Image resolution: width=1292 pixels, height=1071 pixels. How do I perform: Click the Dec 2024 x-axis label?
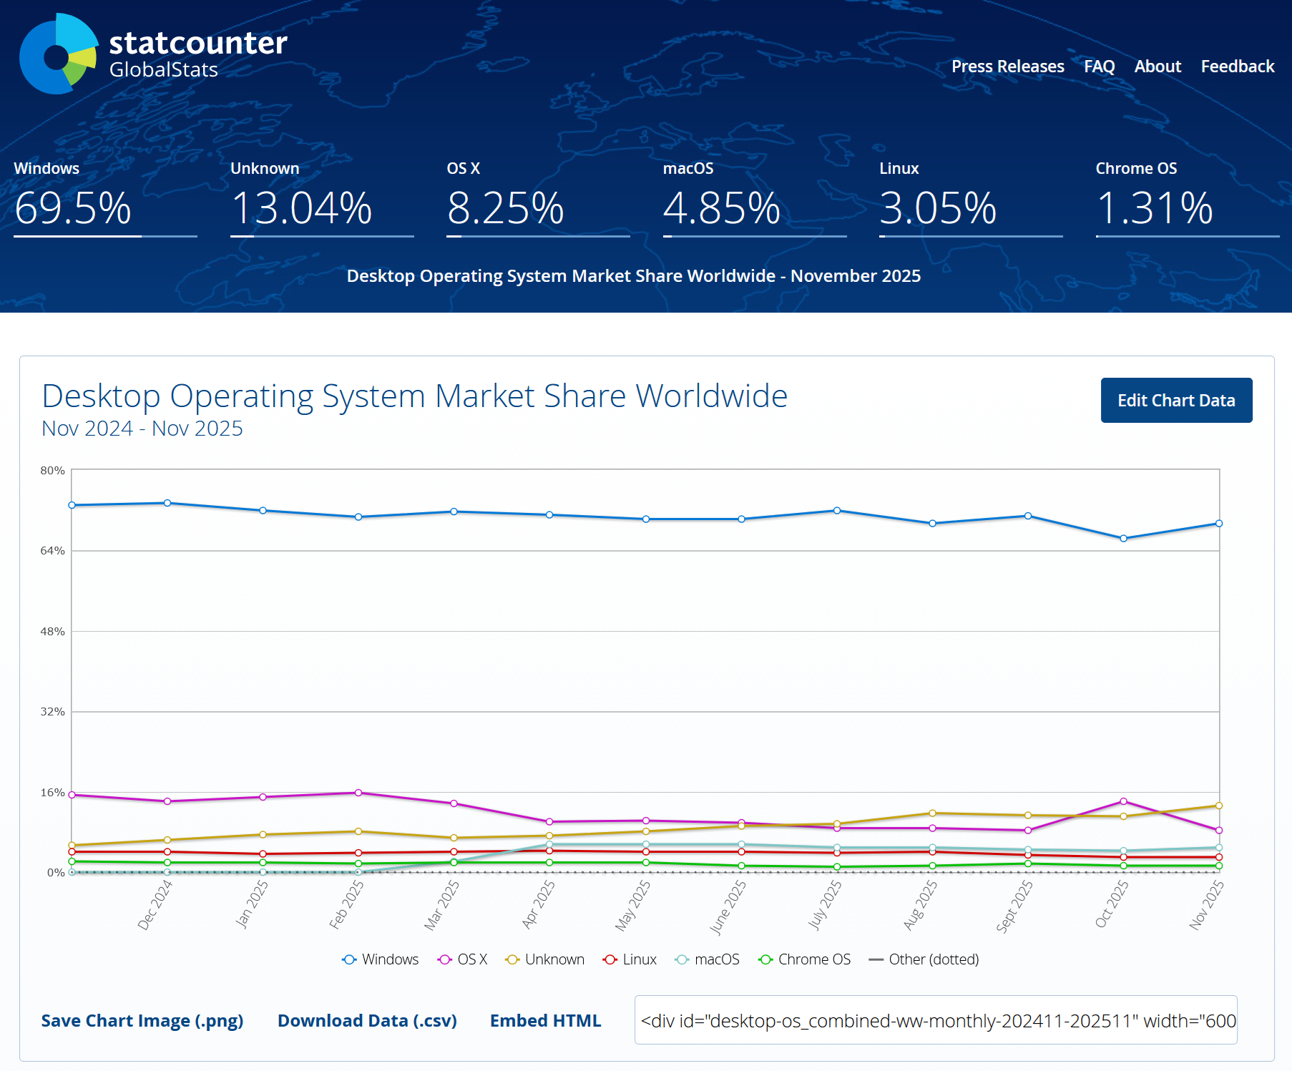[x=155, y=905]
